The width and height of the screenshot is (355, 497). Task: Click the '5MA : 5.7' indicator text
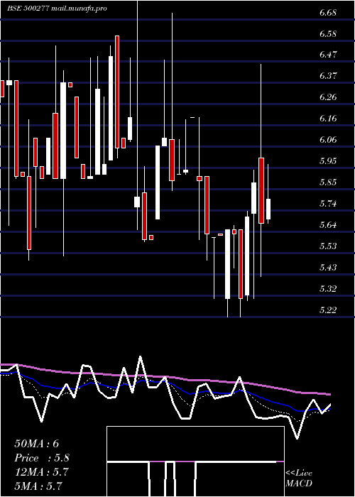point(38,486)
